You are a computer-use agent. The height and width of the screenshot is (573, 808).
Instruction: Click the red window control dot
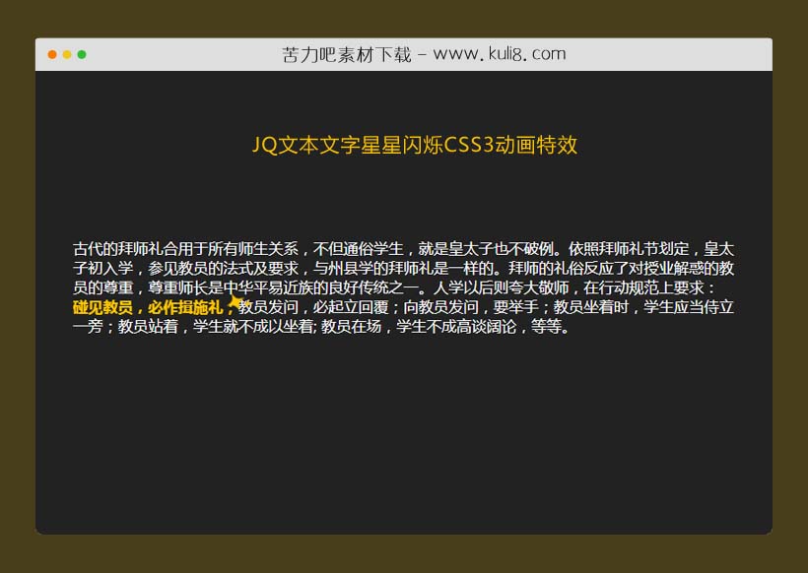[x=49, y=53]
